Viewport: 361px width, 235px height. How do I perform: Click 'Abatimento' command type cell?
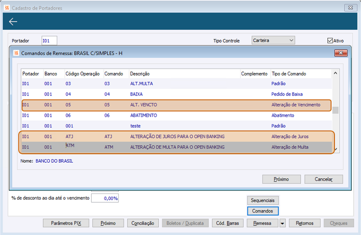[x=283, y=115]
